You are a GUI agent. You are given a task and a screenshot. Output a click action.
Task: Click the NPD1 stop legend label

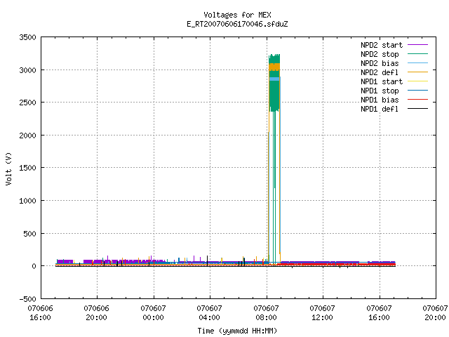(x=380, y=91)
